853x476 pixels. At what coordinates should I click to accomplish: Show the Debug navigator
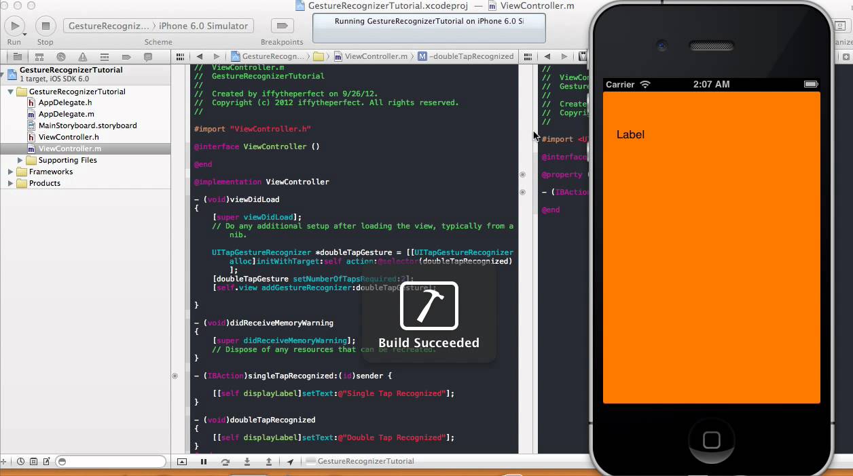(x=105, y=57)
